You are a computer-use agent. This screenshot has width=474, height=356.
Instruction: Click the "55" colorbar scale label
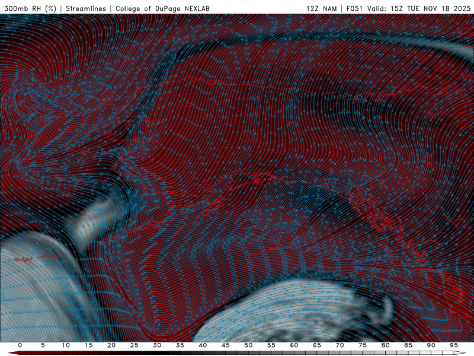coord(271,345)
